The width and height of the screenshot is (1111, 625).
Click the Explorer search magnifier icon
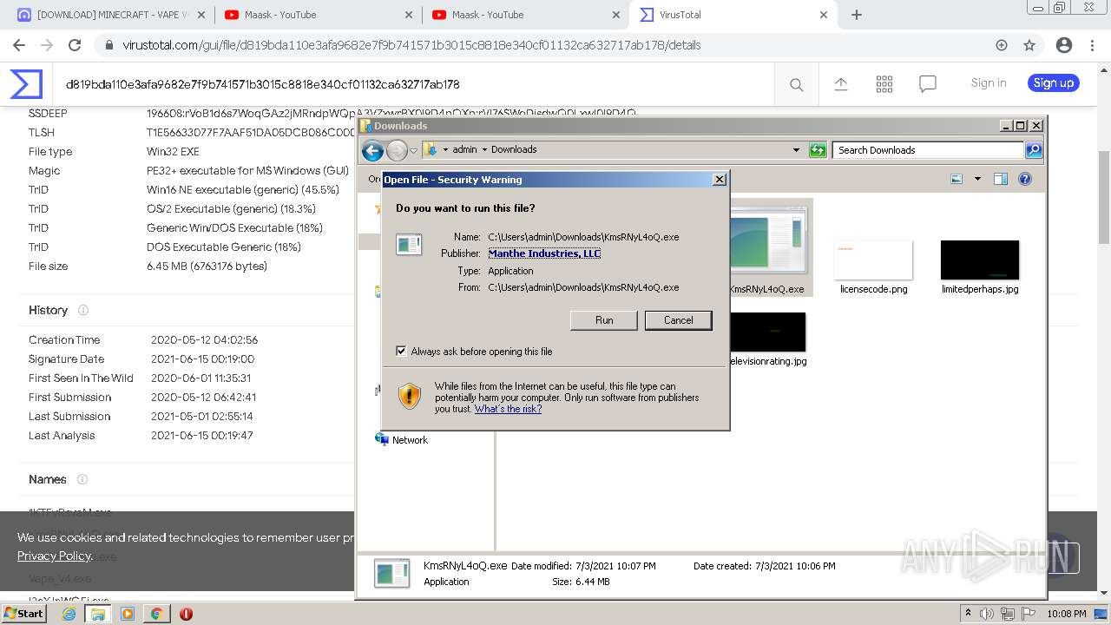click(x=1033, y=150)
